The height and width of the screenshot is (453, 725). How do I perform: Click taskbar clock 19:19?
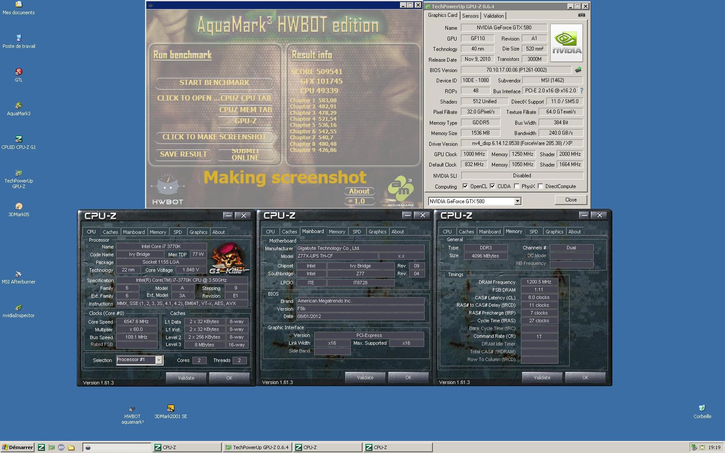tap(714, 447)
